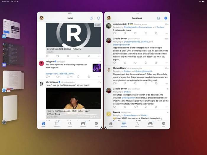Open more actions for Polygon tweet
The width and height of the screenshot is (207, 155).
[x=99, y=77]
